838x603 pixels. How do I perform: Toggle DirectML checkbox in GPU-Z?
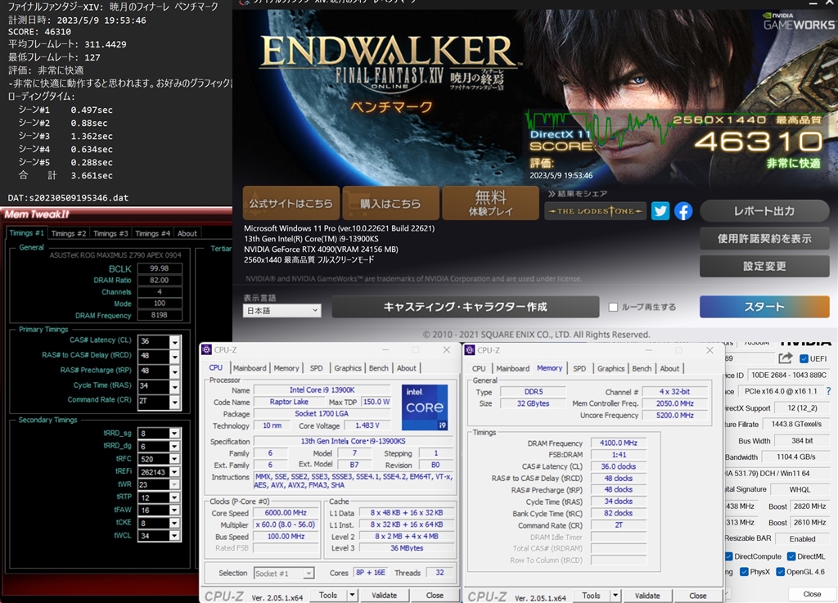[791, 556]
